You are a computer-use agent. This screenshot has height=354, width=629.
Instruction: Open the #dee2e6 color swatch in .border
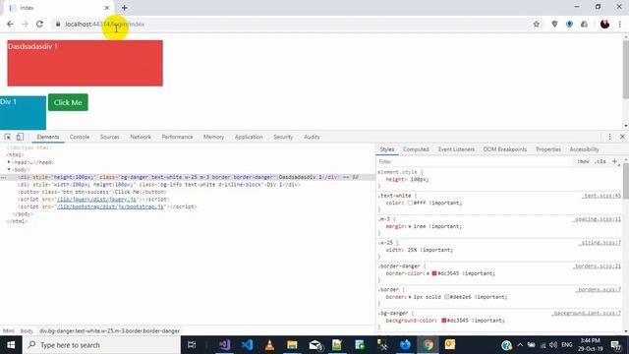(446, 297)
